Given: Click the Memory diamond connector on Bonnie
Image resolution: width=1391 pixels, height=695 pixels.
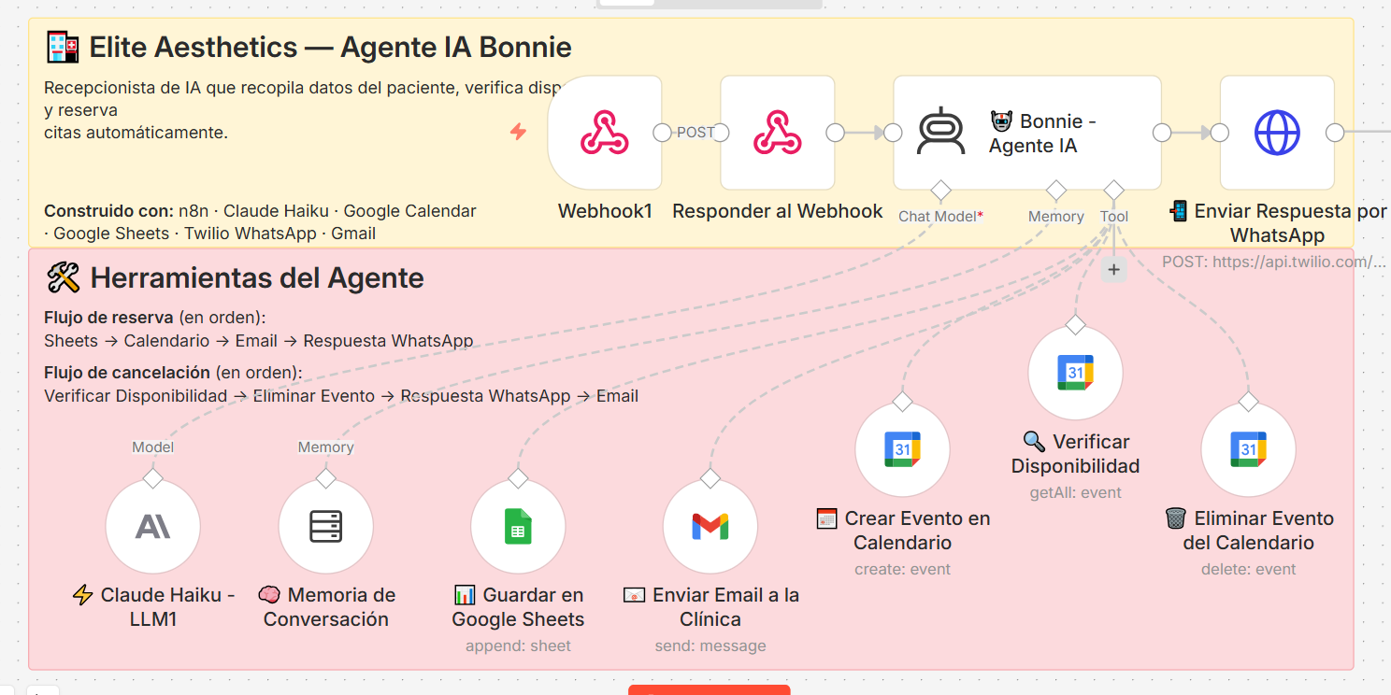Looking at the screenshot, I should coord(1056,191).
